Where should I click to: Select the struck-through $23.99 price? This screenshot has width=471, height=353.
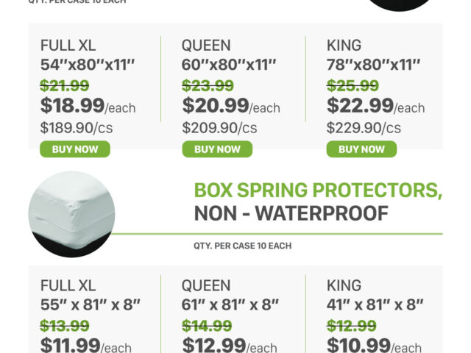click(208, 86)
